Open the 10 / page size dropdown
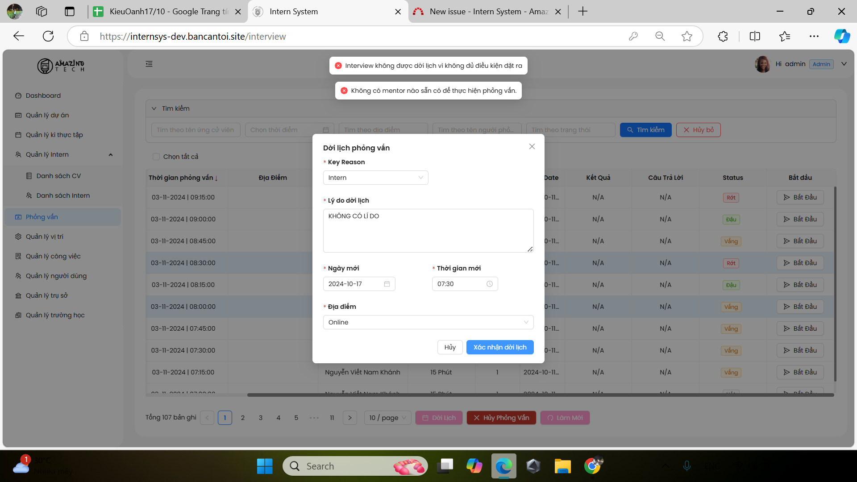857x482 pixels. 387,418
